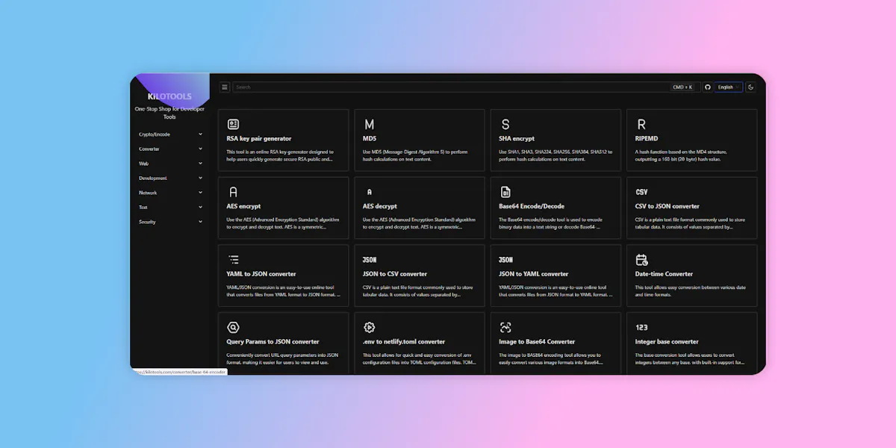Image resolution: width=896 pixels, height=448 pixels.
Task: Click the Integer base converter 123 icon
Action: tap(641, 327)
